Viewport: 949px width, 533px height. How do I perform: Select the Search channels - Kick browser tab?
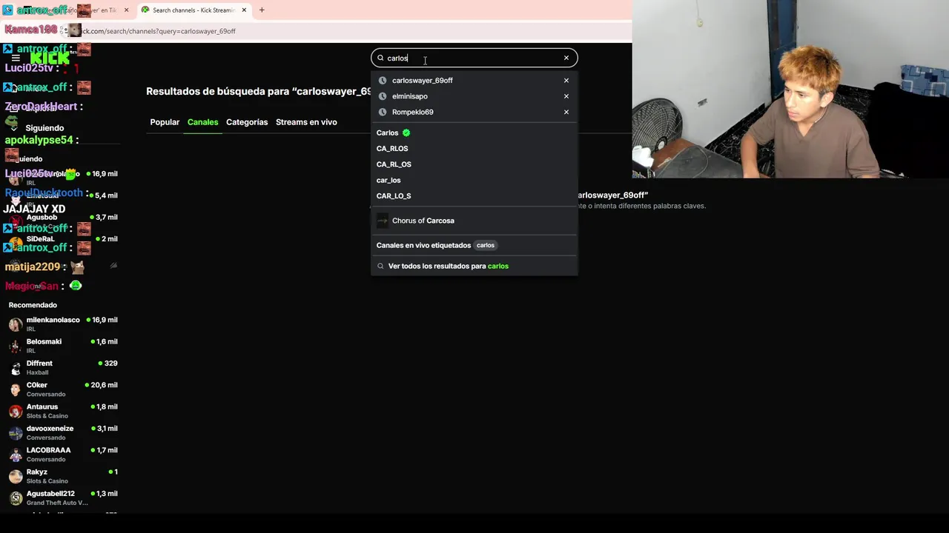click(194, 10)
